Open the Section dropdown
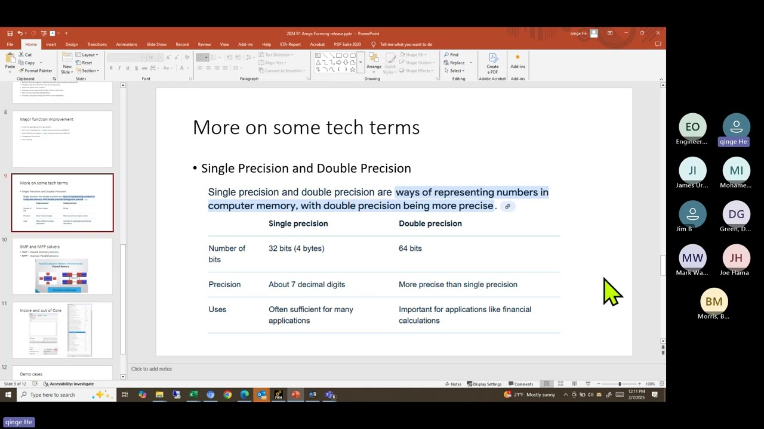The height and width of the screenshot is (429, 764). coord(87,70)
